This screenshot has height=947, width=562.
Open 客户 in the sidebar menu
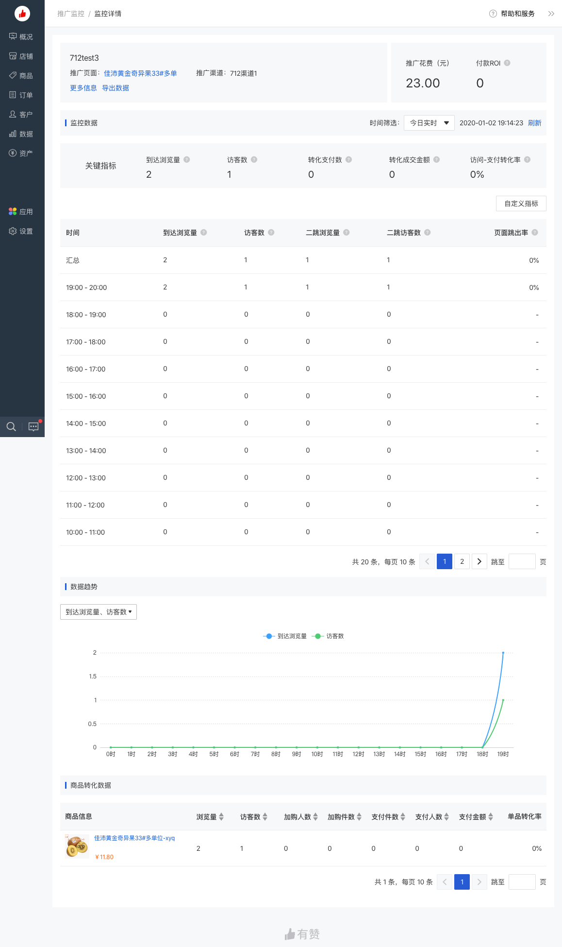(22, 114)
